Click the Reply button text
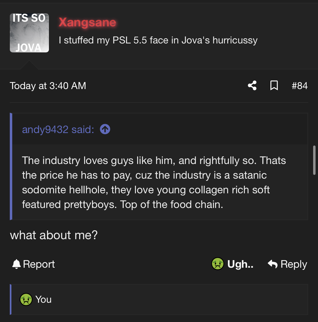This screenshot has height=322, width=318. point(294,264)
